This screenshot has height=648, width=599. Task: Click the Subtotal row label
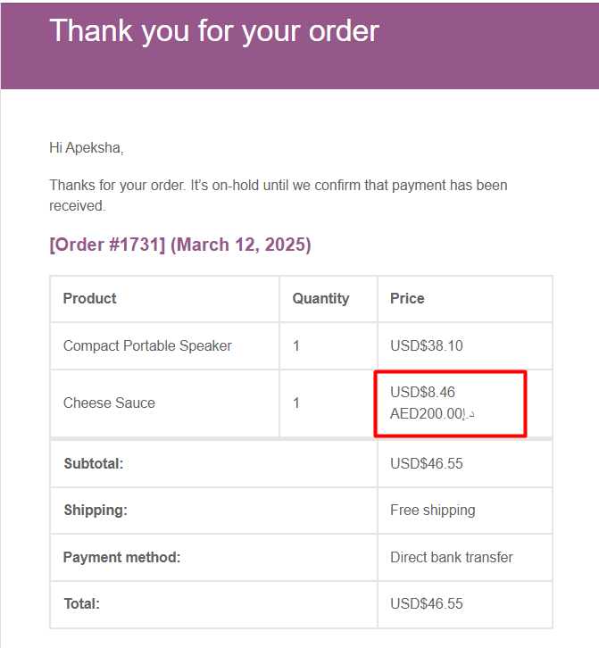pyautogui.click(x=93, y=463)
